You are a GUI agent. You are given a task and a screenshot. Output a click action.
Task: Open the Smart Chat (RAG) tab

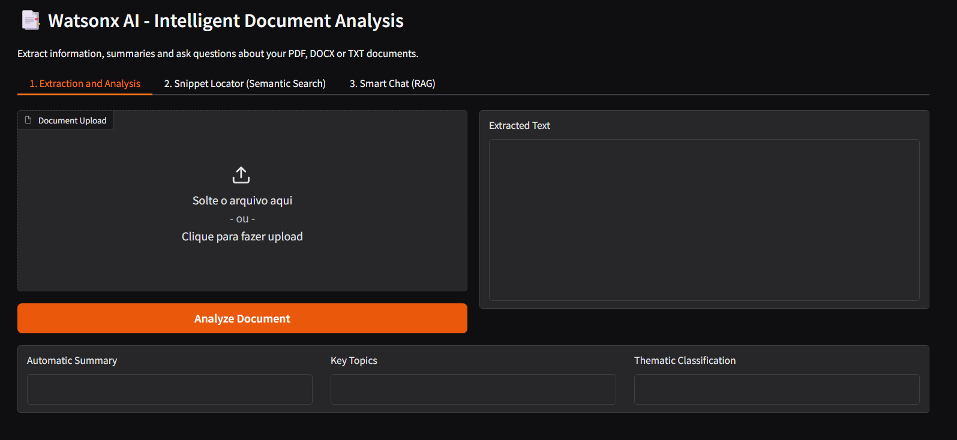tap(392, 83)
